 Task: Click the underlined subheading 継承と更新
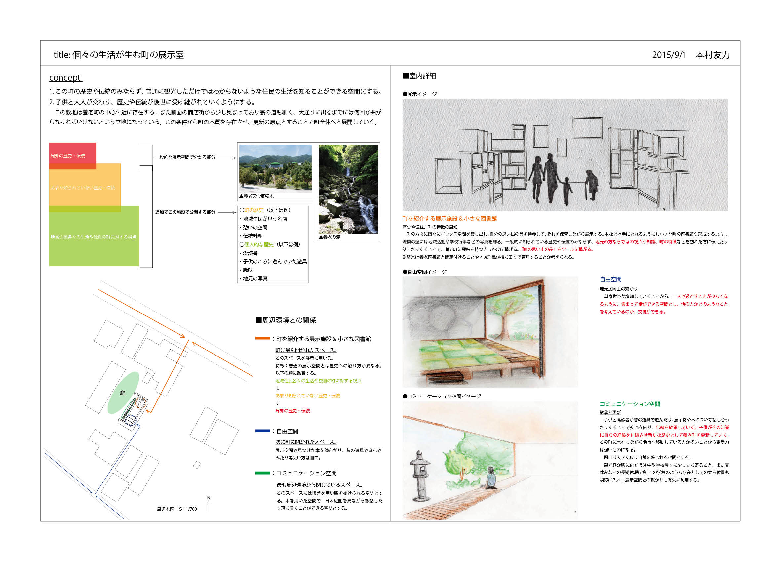pos(610,412)
